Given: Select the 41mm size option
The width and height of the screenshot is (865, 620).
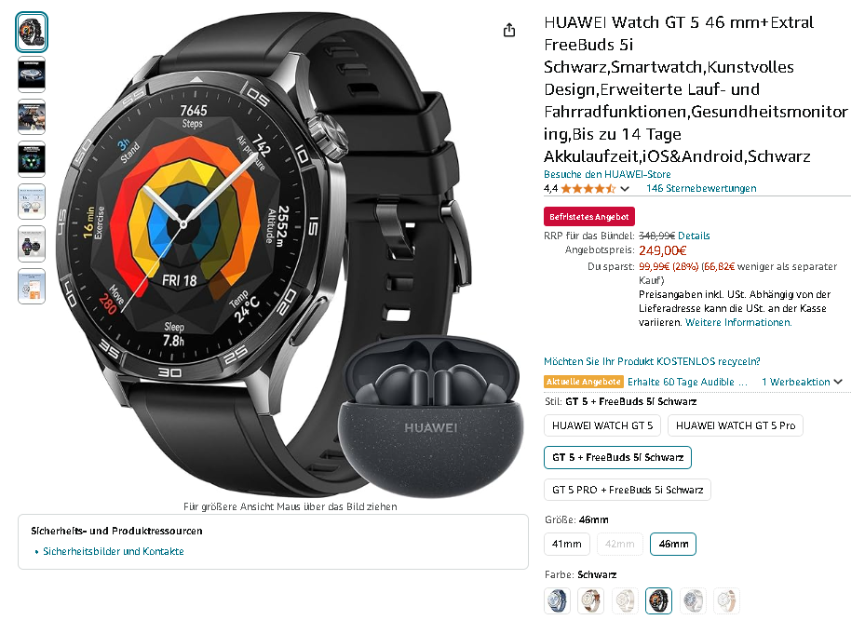Looking at the screenshot, I should tap(566, 544).
